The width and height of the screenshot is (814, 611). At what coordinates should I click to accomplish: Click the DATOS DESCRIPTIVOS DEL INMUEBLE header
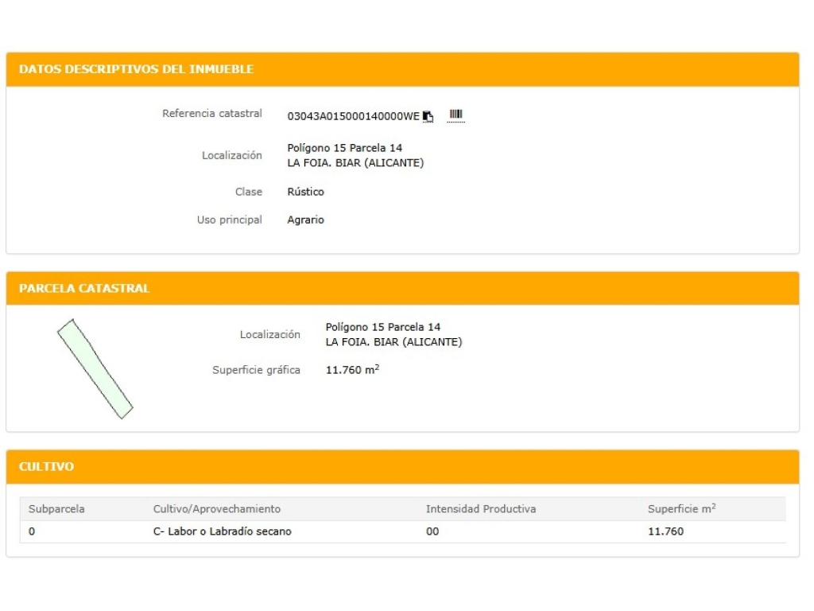tap(137, 69)
